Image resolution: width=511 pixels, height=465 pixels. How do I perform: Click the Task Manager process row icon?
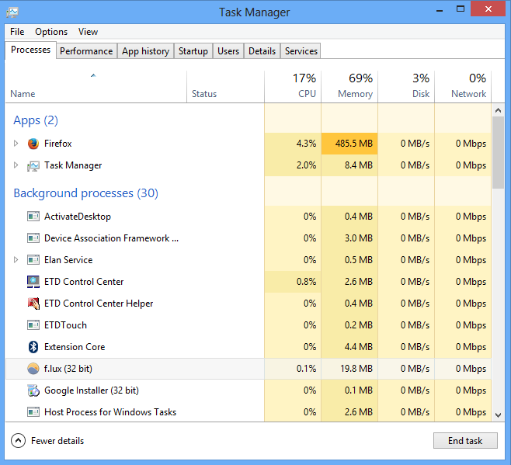33,165
